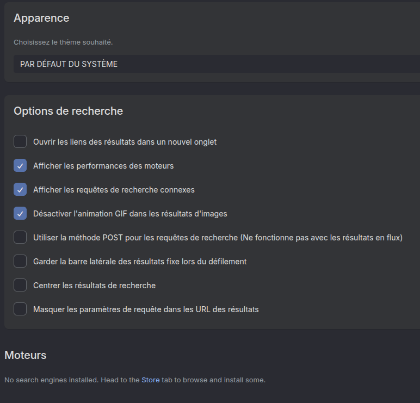Click the Apparence section heading

[41, 18]
